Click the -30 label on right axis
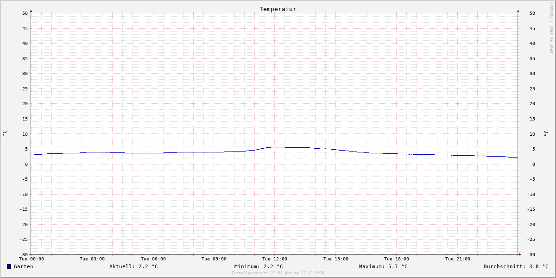The width and height of the screenshot is (556, 278). point(531,254)
